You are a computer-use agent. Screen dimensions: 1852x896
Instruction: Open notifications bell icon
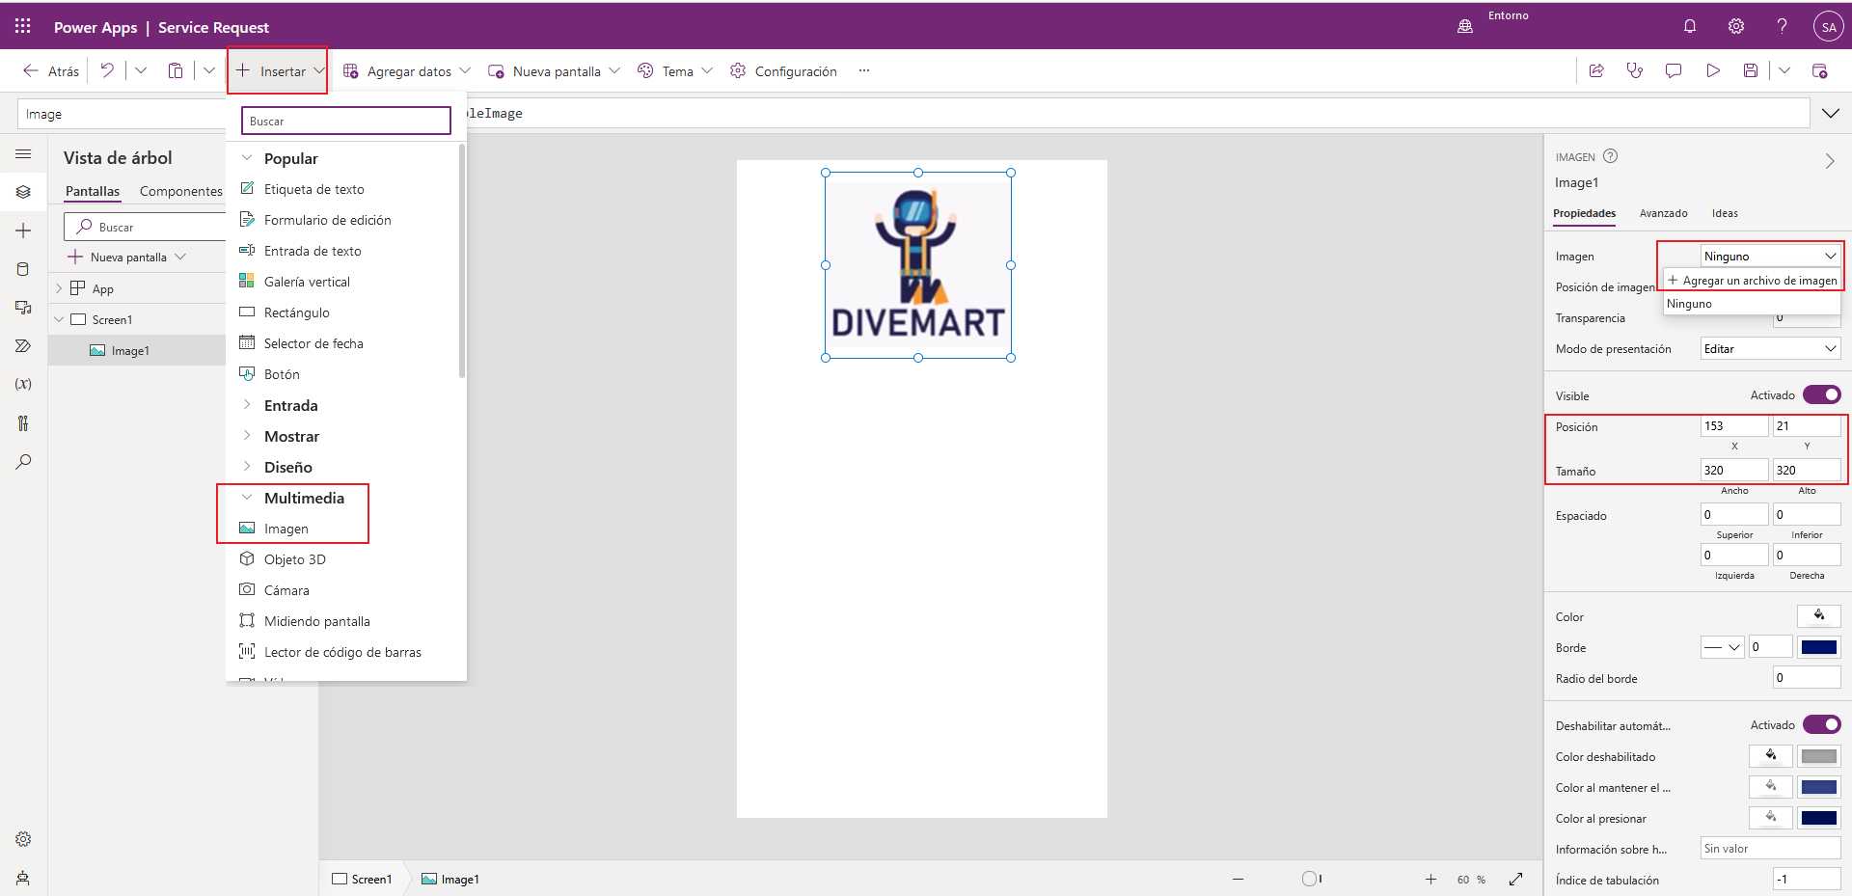tap(1690, 26)
